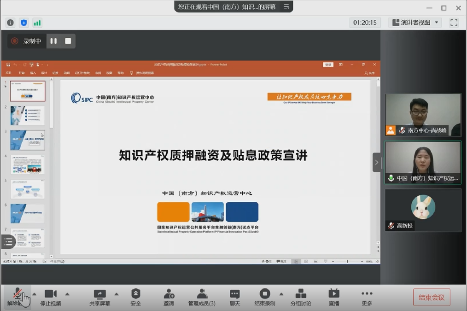Open the 备注 notes pane in status bar
The image size is (467, 311).
click(267, 261)
